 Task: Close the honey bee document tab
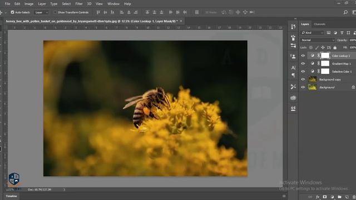pos(181,21)
